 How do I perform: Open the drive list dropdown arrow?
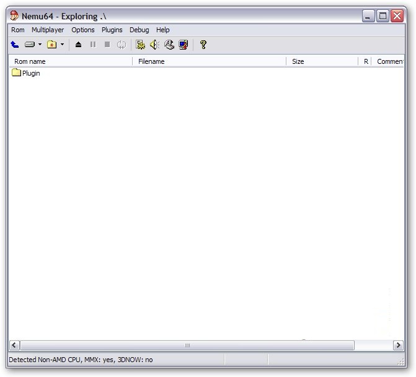point(40,45)
